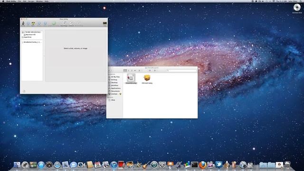
Task: Open Twitter app from the Dock
Action: [218, 165]
